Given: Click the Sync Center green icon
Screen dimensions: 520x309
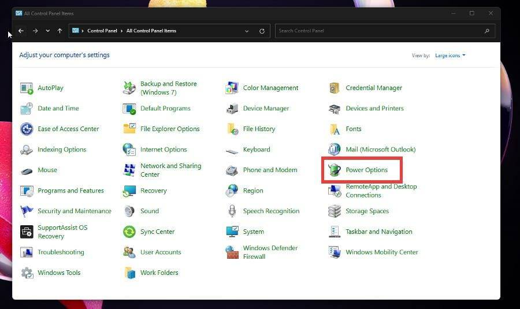Looking at the screenshot, I should 129,232.
